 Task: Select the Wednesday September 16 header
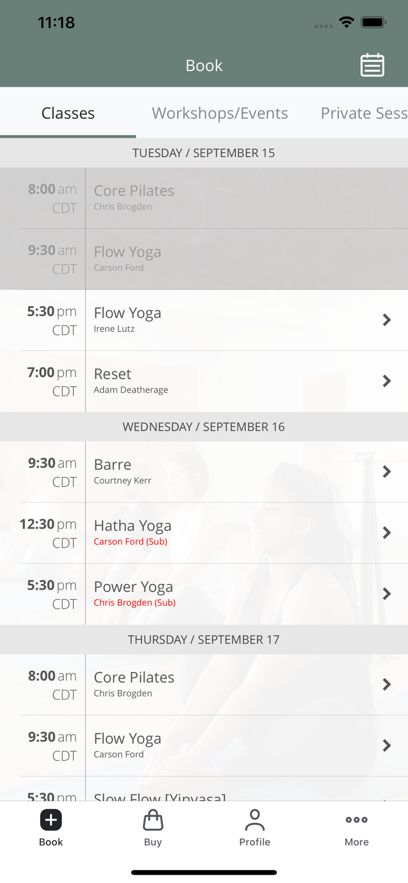tap(204, 426)
